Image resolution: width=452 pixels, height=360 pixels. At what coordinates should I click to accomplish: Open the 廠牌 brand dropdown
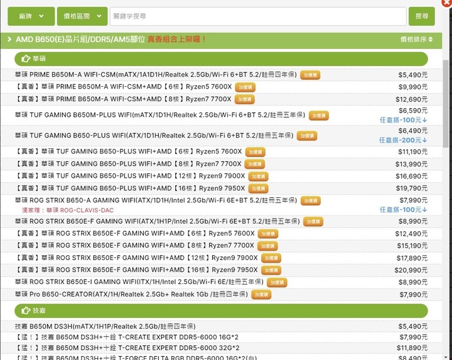click(31, 16)
